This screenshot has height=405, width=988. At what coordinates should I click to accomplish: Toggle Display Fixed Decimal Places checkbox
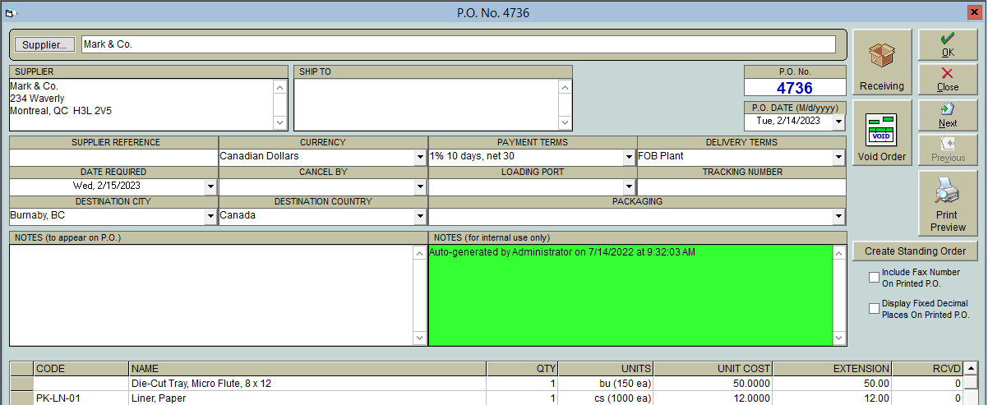(874, 309)
